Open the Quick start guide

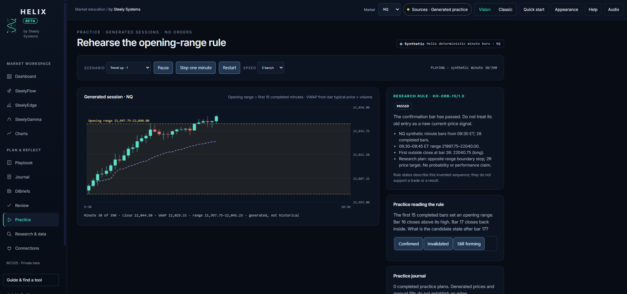(534, 10)
